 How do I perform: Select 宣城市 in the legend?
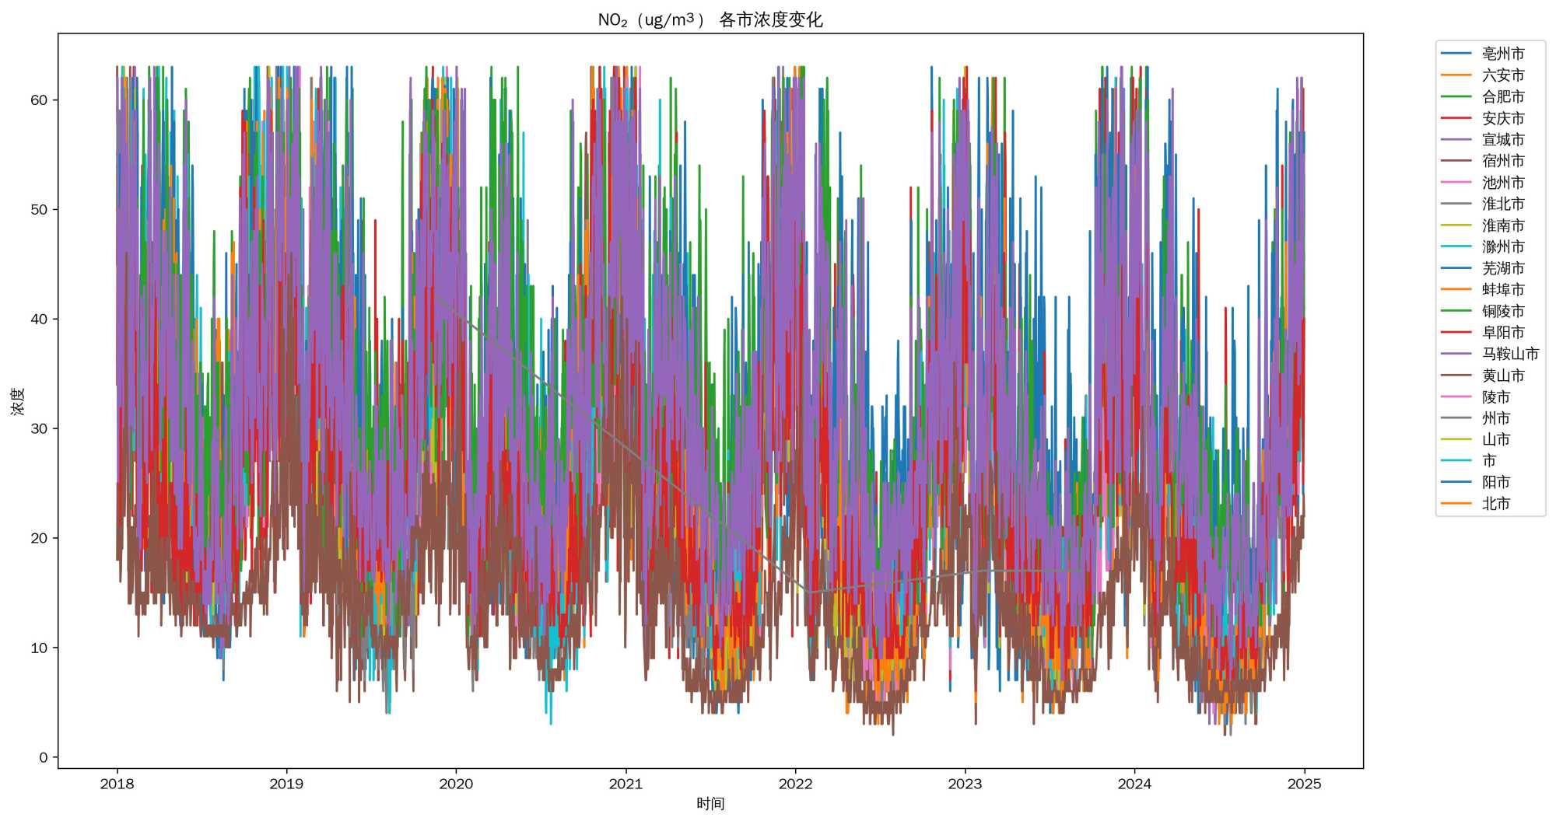1502,140
